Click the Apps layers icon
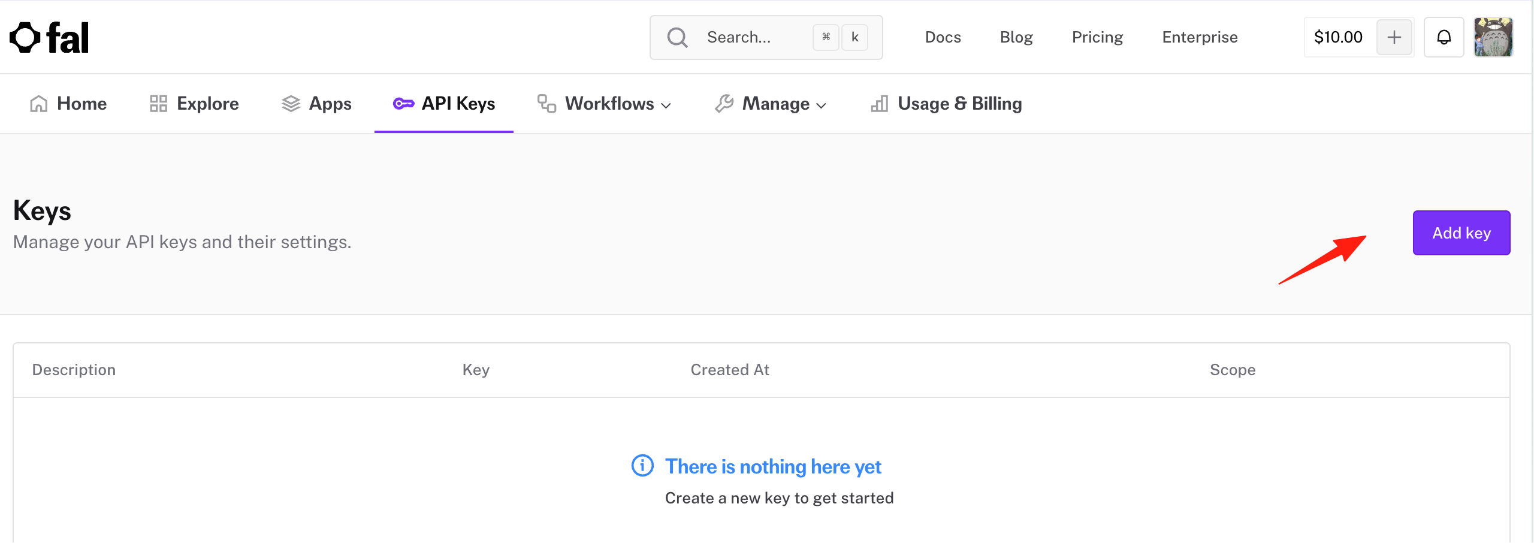This screenshot has height=543, width=1534. pyautogui.click(x=291, y=104)
